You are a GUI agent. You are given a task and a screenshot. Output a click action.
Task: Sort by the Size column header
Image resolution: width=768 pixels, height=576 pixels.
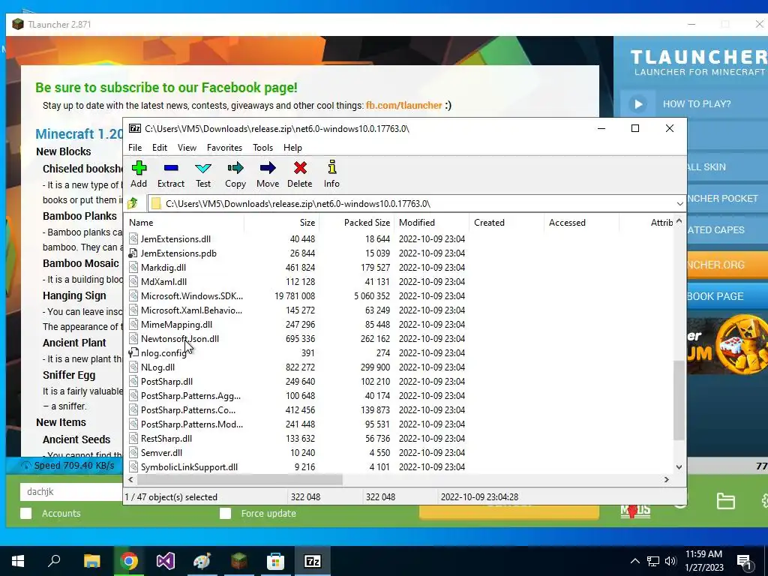click(282, 222)
